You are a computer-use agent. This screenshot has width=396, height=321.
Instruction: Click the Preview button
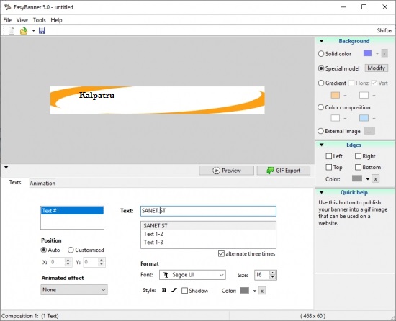226,171
